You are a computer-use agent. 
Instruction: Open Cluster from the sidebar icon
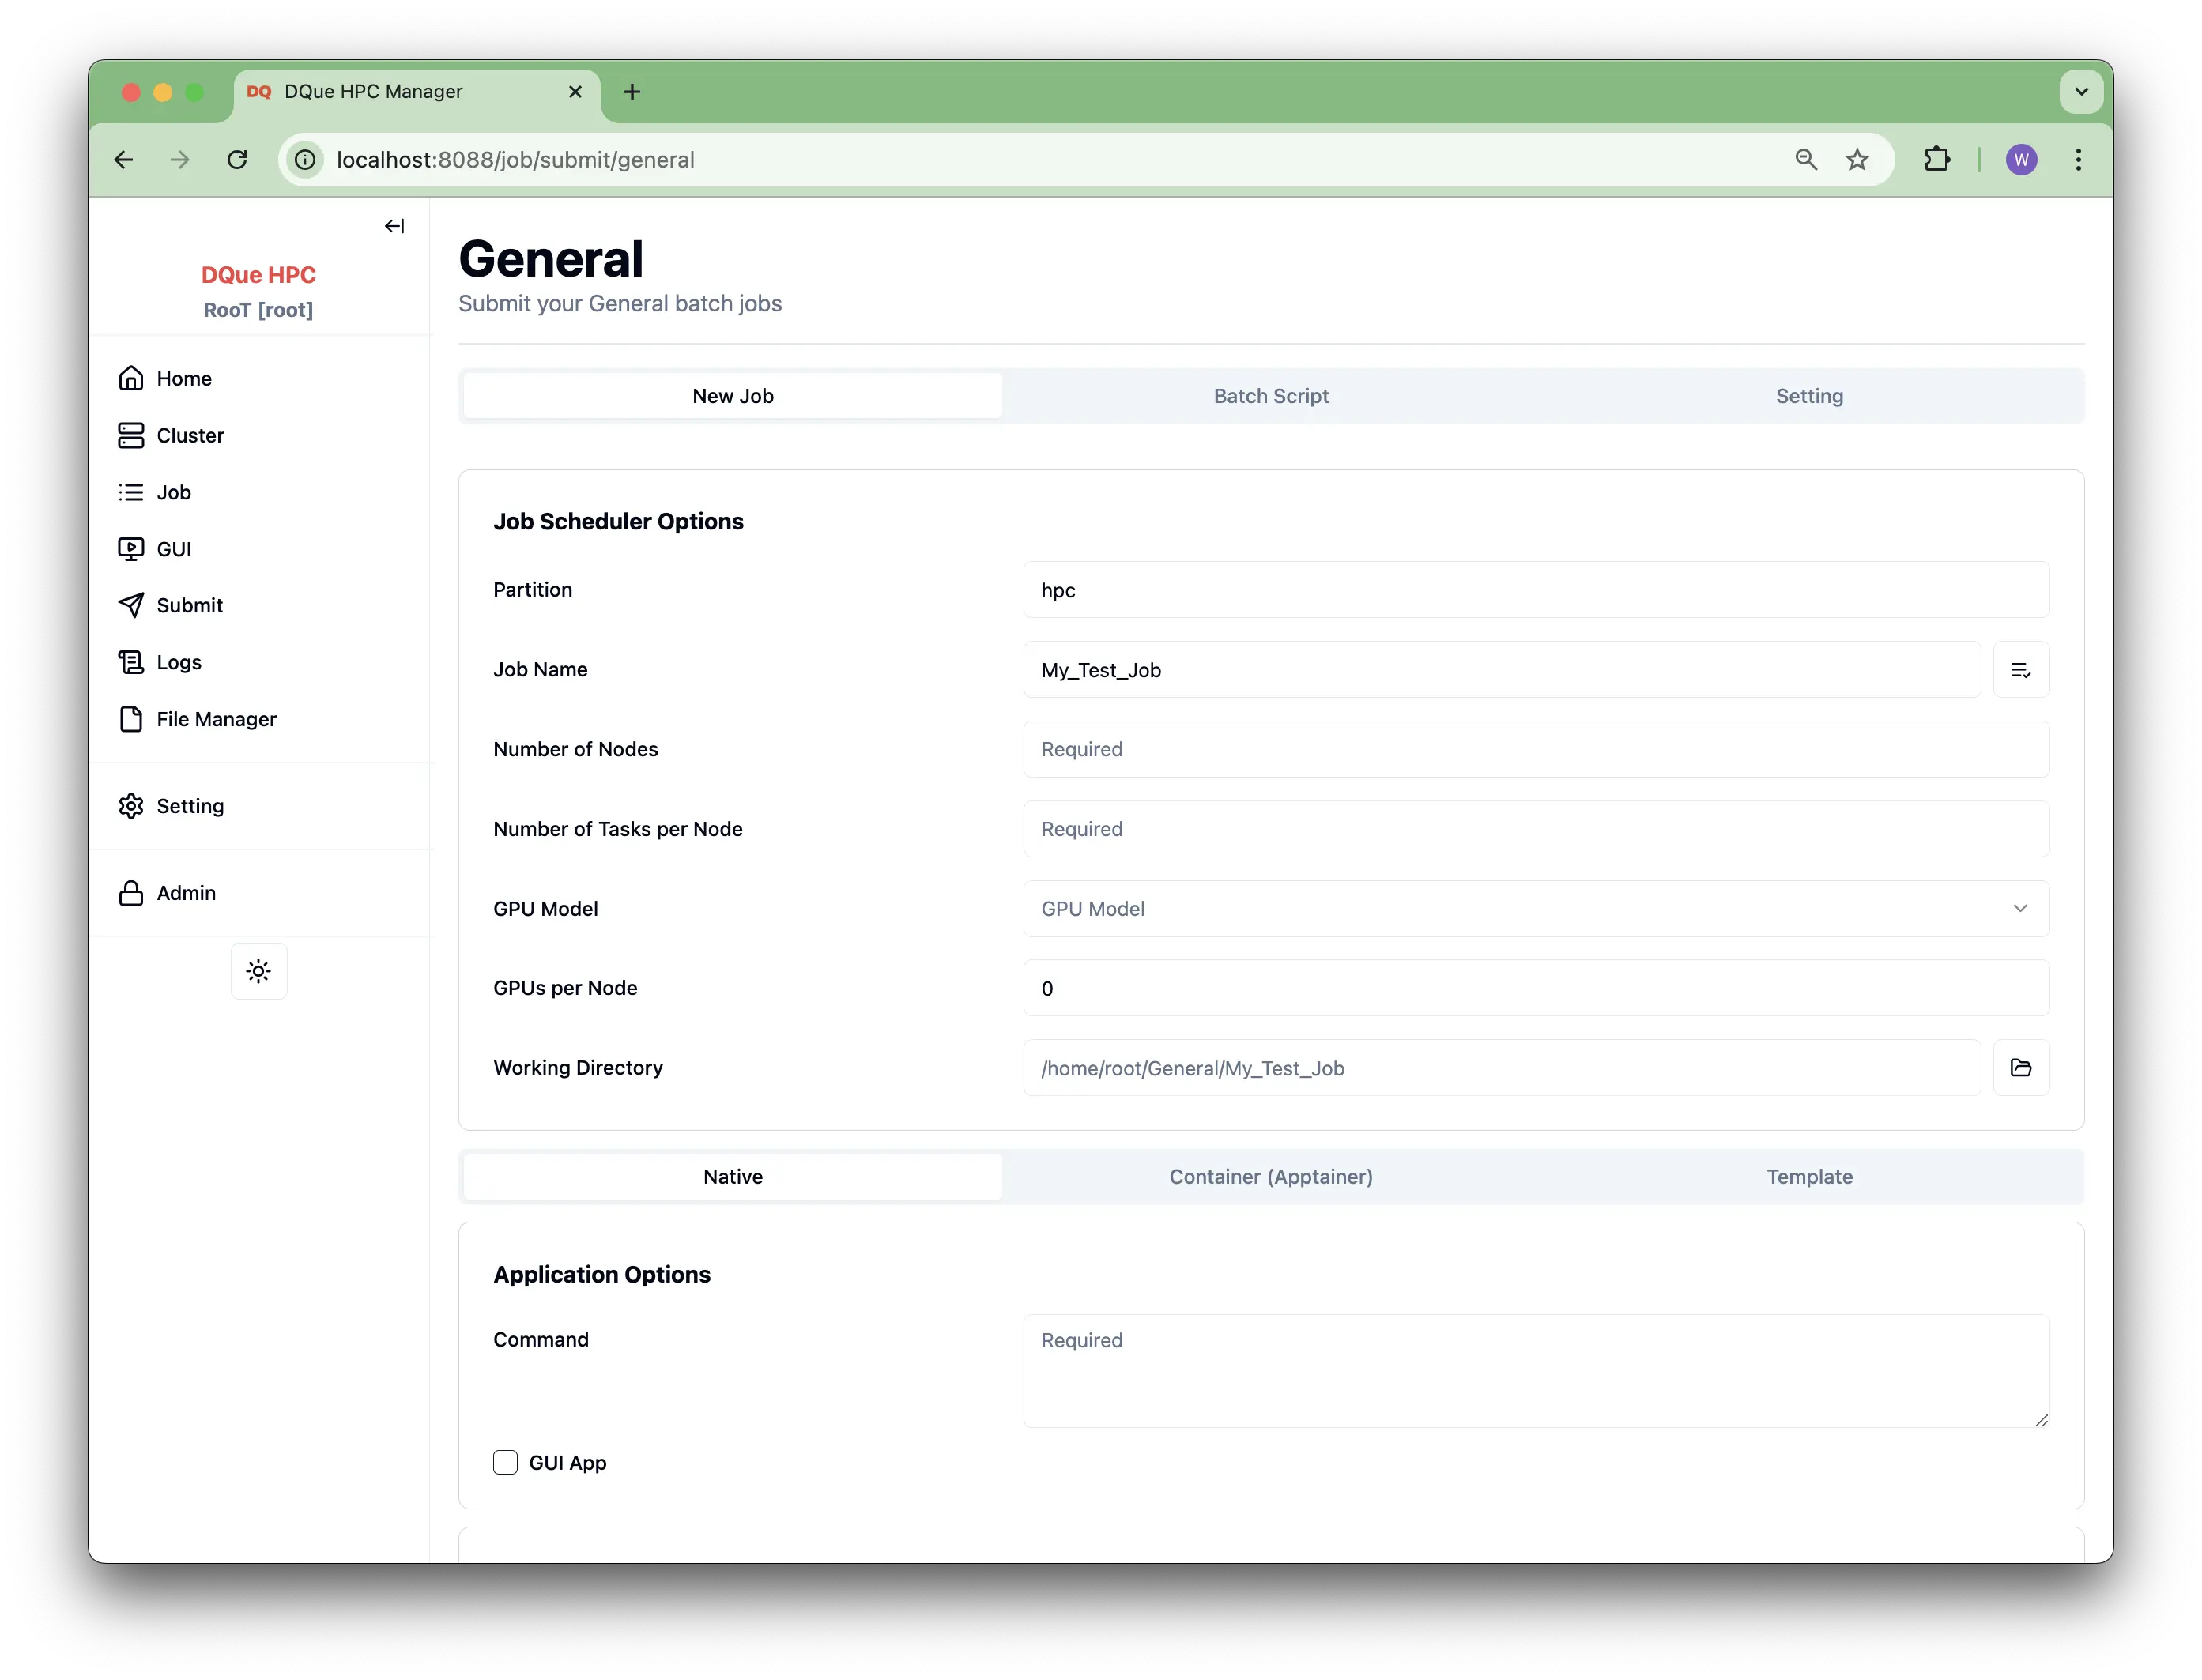[133, 435]
